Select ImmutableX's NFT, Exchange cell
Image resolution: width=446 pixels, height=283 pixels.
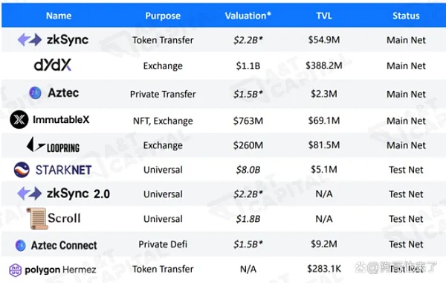point(163,121)
